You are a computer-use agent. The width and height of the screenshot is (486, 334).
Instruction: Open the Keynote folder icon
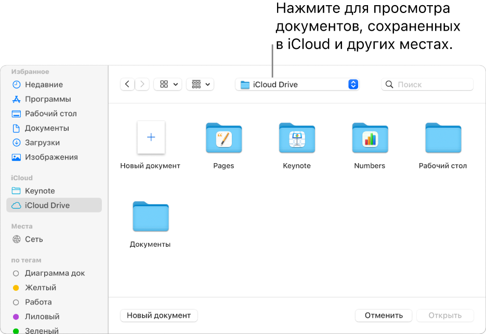tap(297, 139)
